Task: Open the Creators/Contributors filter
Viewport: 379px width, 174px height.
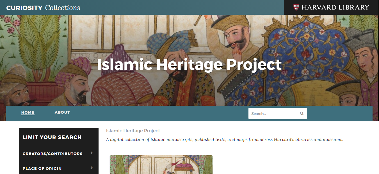Action: tap(52, 154)
